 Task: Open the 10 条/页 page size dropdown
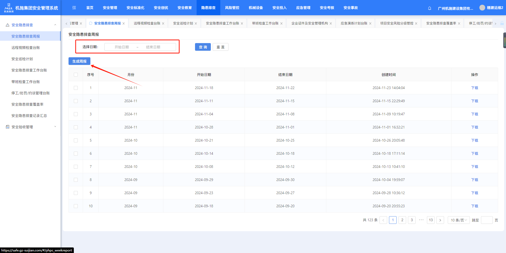click(x=459, y=220)
